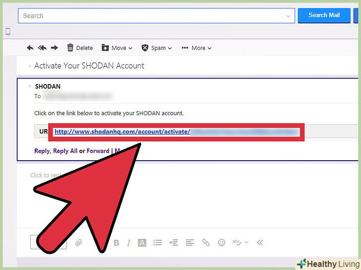Insert a bulleted list

pos(158,242)
